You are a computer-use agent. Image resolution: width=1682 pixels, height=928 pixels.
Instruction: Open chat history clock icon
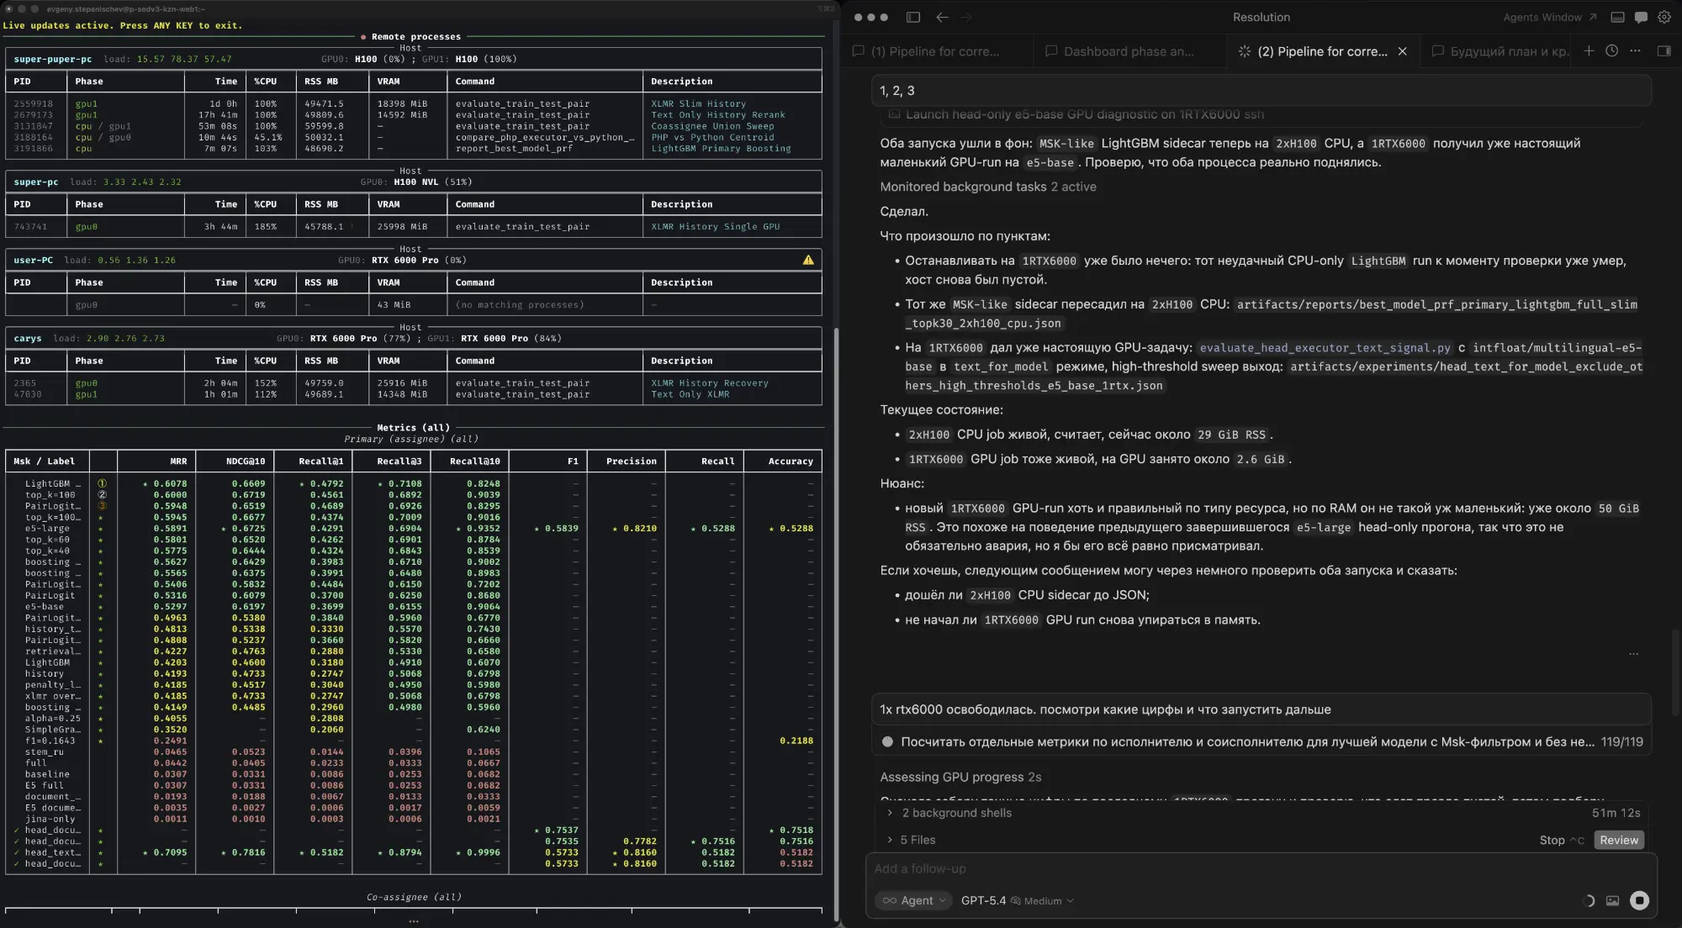pos(1611,51)
